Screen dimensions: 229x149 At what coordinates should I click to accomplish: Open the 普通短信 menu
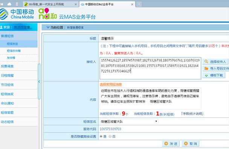click(x=19, y=36)
